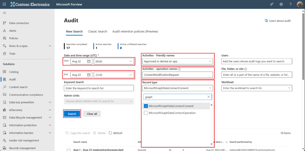The width and height of the screenshot is (305, 151).
Task: Open the Start time 00:00 dropdown
Action: [x=114, y=62]
